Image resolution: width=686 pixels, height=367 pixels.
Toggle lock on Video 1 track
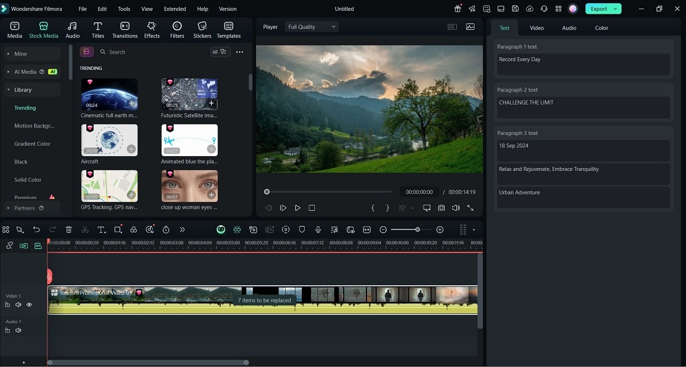(x=7, y=305)
